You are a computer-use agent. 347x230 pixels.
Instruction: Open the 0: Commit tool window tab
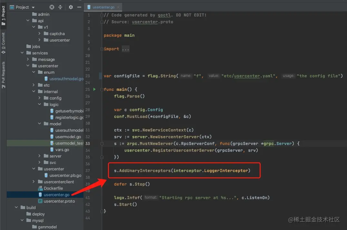[3, 43]
